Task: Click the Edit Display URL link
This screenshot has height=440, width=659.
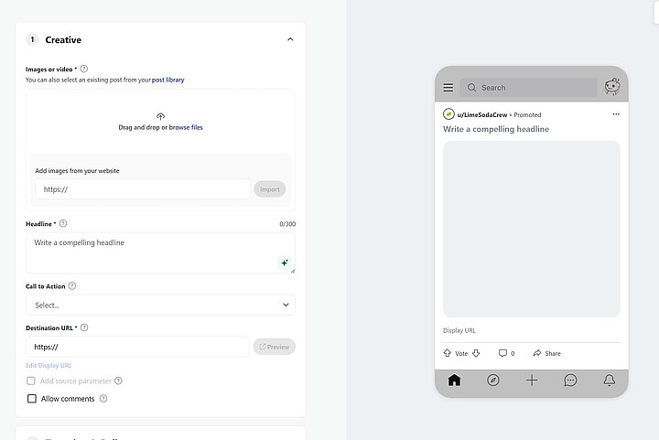Action: (49, 365)
